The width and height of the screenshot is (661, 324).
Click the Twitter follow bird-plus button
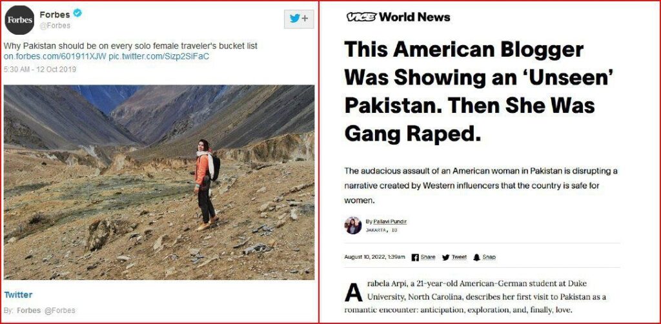pos(299,19)
